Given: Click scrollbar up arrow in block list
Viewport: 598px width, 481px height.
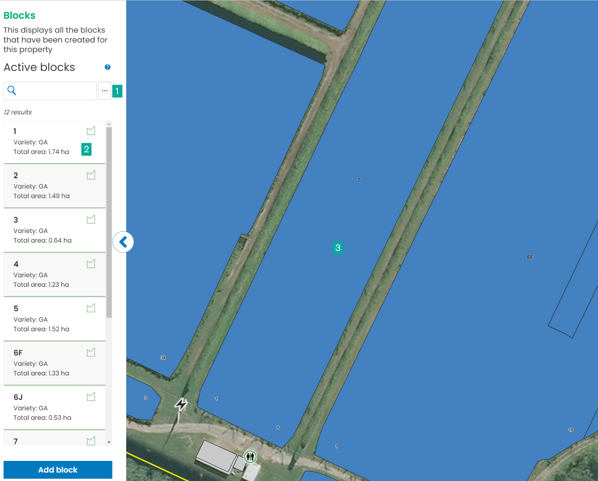Looking at the screenshot, I should coord(109,124).
